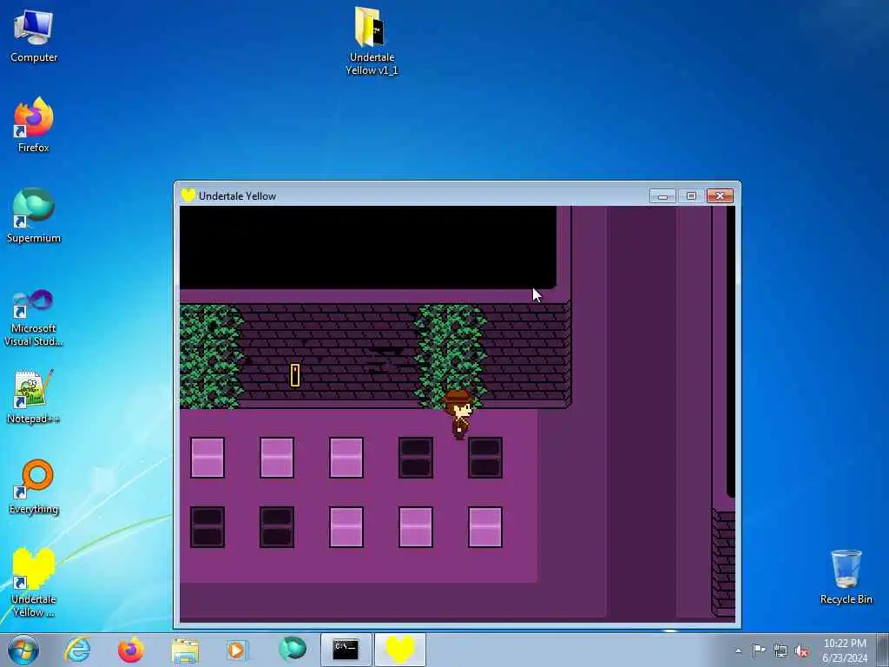The width and height of the screenshot is (889, 667).
Task: Select the Recycle Bin icon
Action: [846, 577]
